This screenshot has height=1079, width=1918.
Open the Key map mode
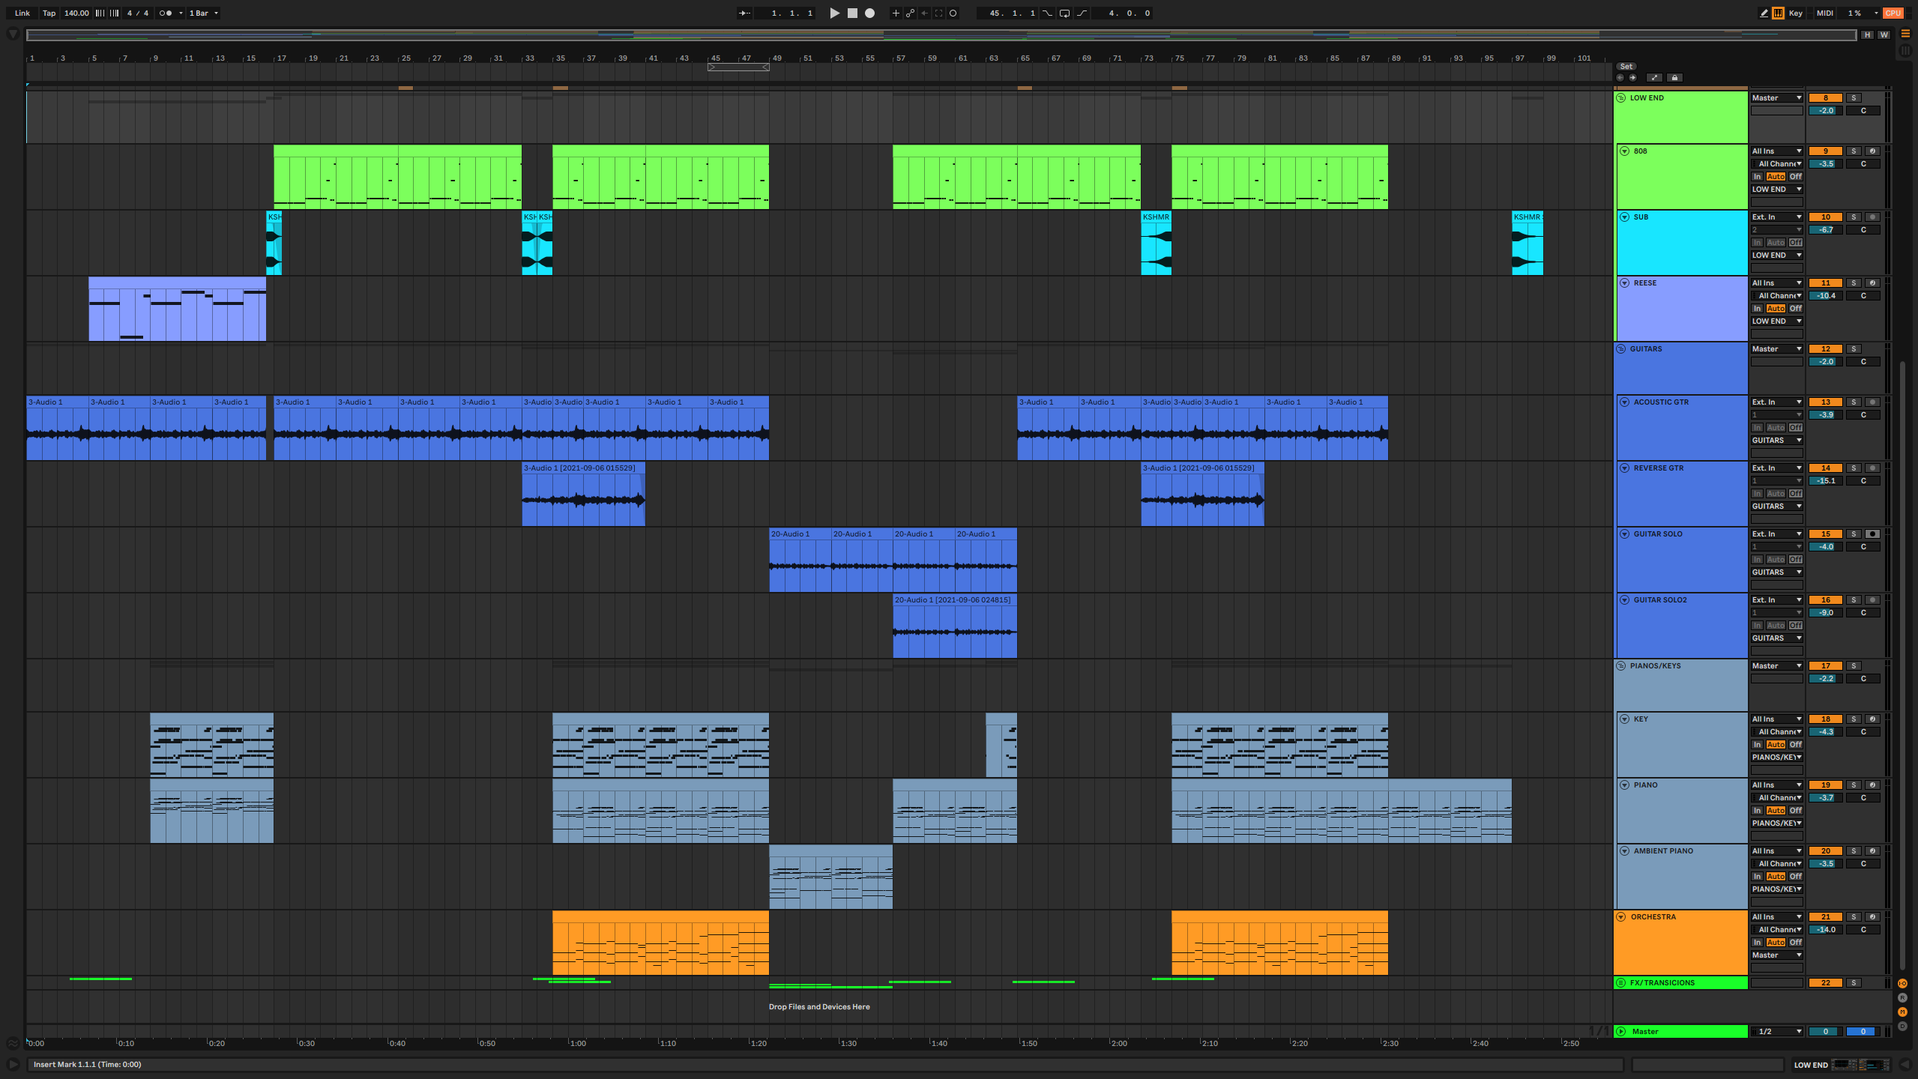[1795, 13]
